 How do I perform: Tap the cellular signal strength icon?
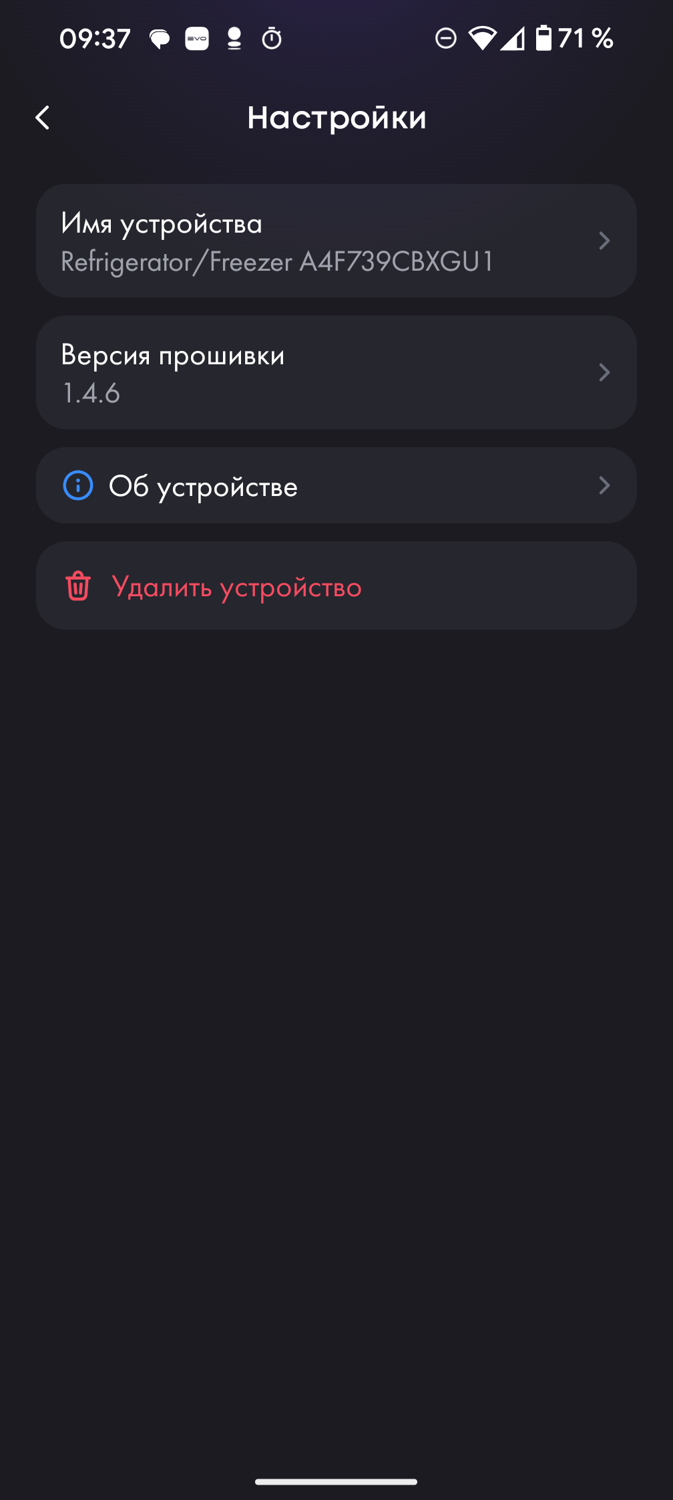(x=513, y=39)
